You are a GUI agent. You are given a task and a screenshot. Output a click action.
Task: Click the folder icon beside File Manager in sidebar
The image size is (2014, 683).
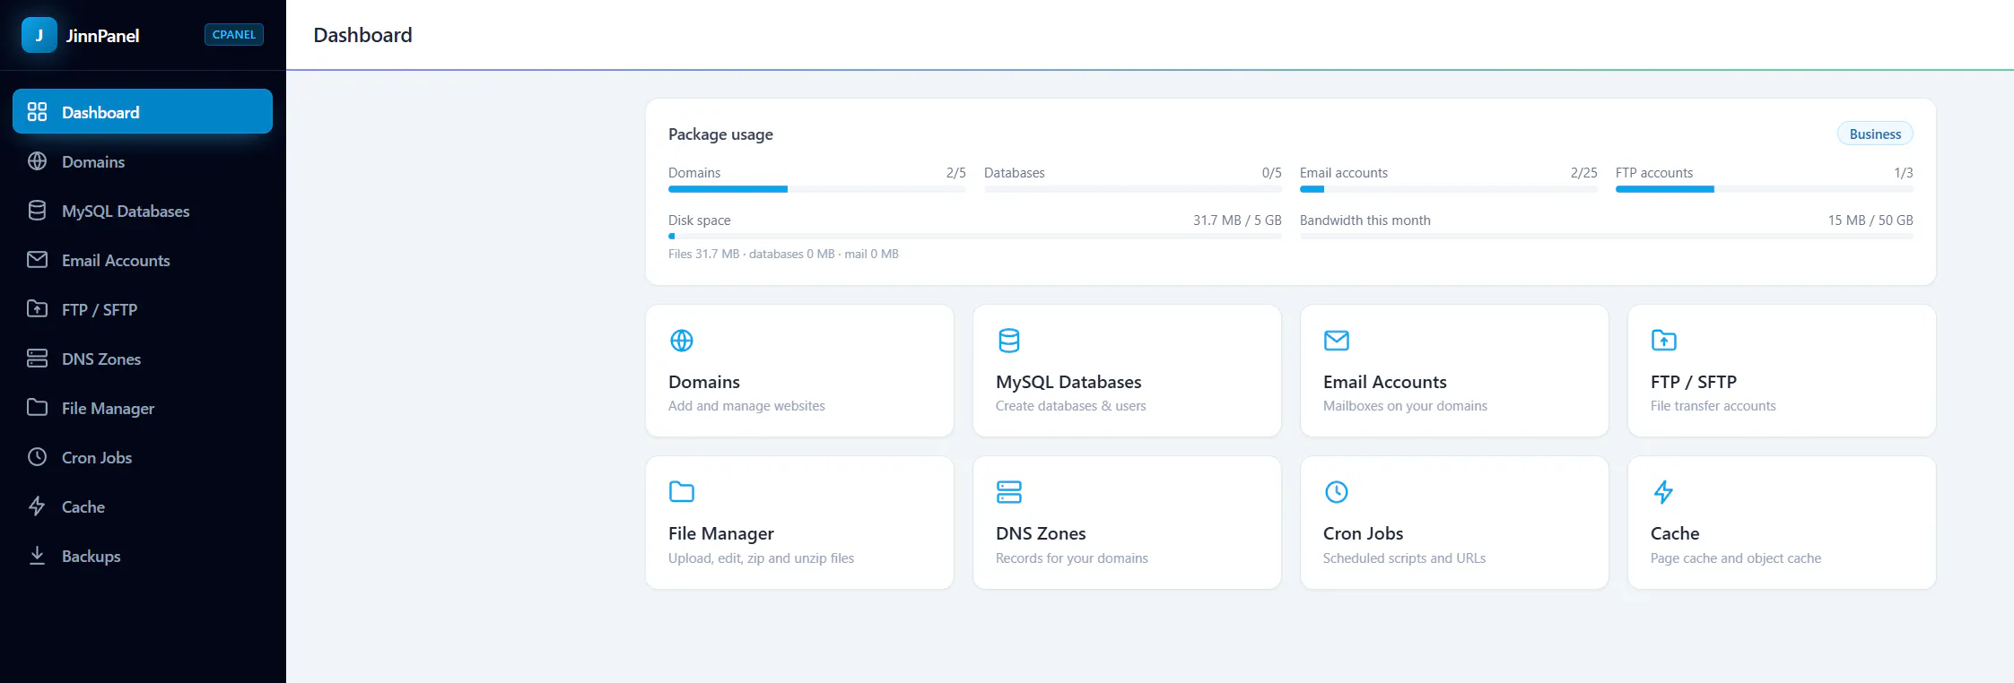point(37,408)
